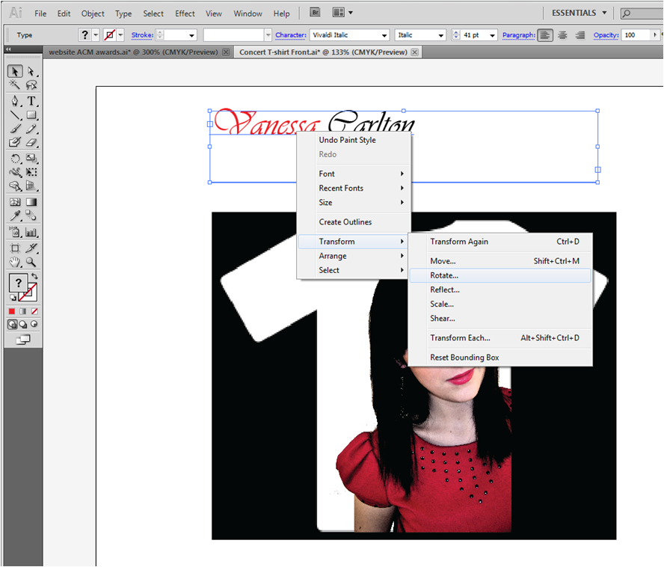
Task: Choose Rotate... from Transform submenu
Action: pyautogui.click(x=500, y=275)
